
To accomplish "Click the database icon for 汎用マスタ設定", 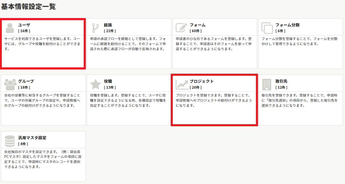I will coord(10,141).
